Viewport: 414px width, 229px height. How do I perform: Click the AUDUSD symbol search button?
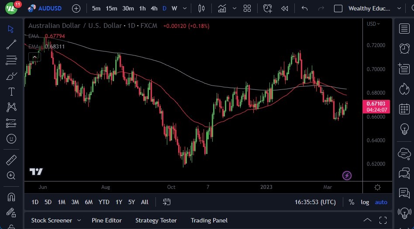coord(46,8)
